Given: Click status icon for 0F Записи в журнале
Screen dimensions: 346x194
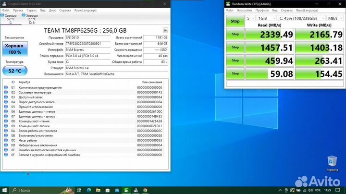Looking at the screenshot, I should click(6, 155).
